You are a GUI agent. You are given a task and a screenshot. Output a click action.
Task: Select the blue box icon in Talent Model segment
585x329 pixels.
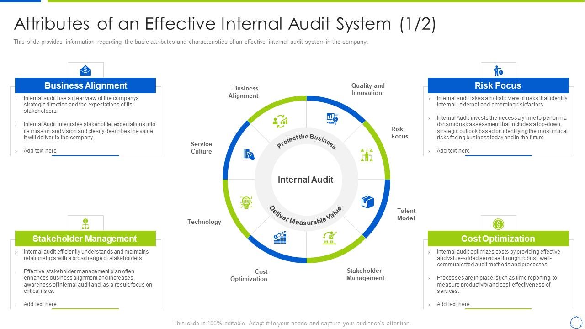coord(368,202)
